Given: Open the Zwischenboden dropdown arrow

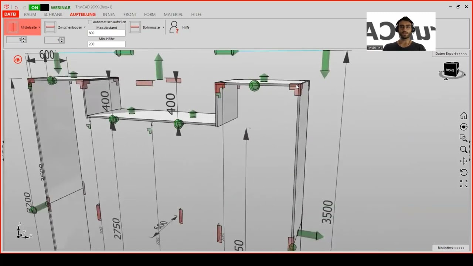Looking at the screenshot, I should click(x=85, y=27).
